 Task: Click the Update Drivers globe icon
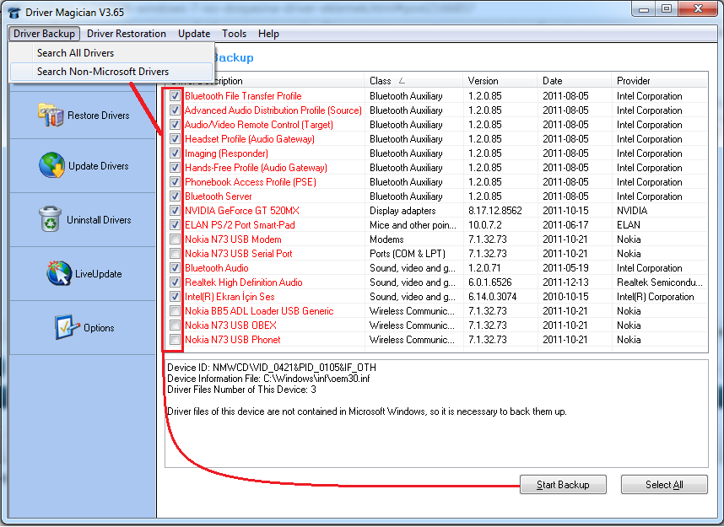51,165
